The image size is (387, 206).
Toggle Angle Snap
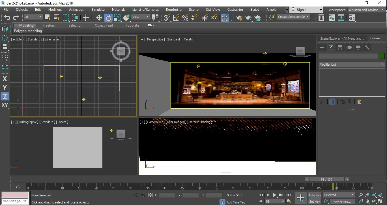pos(176,18)
